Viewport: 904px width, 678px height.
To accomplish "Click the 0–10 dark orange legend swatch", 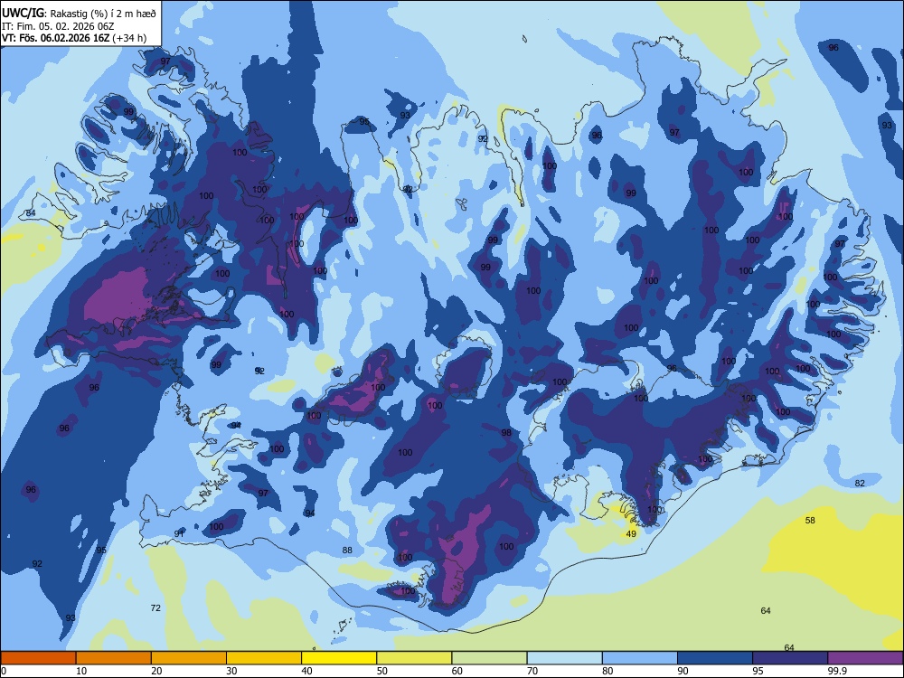I will pyautogui.click(x=38, y=658).
